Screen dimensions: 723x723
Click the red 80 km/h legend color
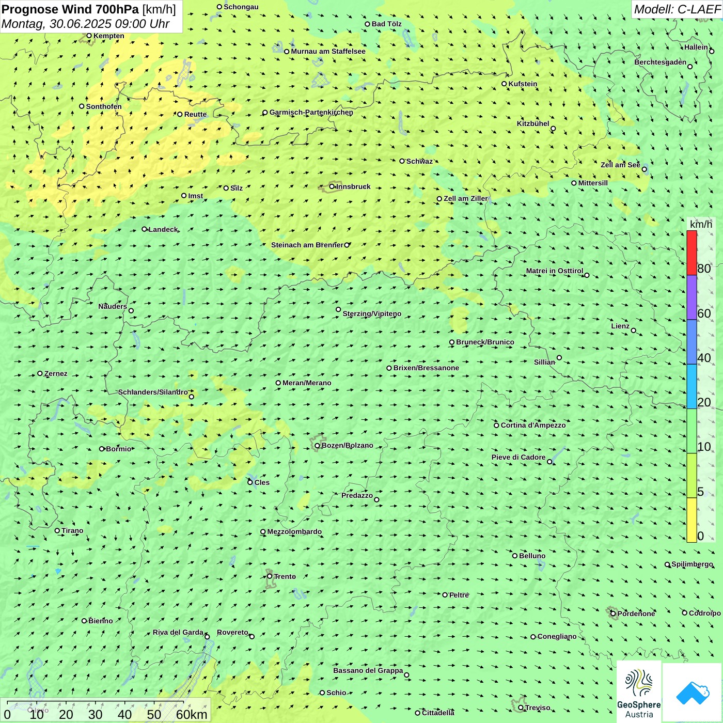point(691,253)
